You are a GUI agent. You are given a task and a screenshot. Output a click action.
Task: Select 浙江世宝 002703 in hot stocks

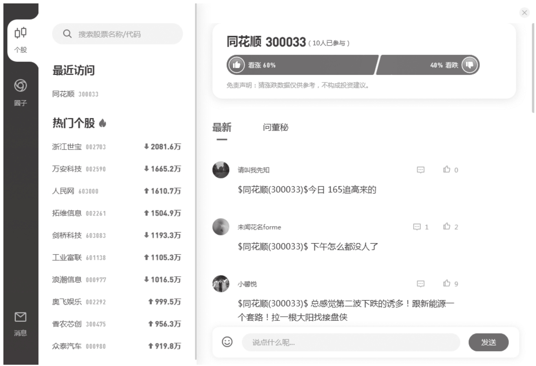(117, 147)
